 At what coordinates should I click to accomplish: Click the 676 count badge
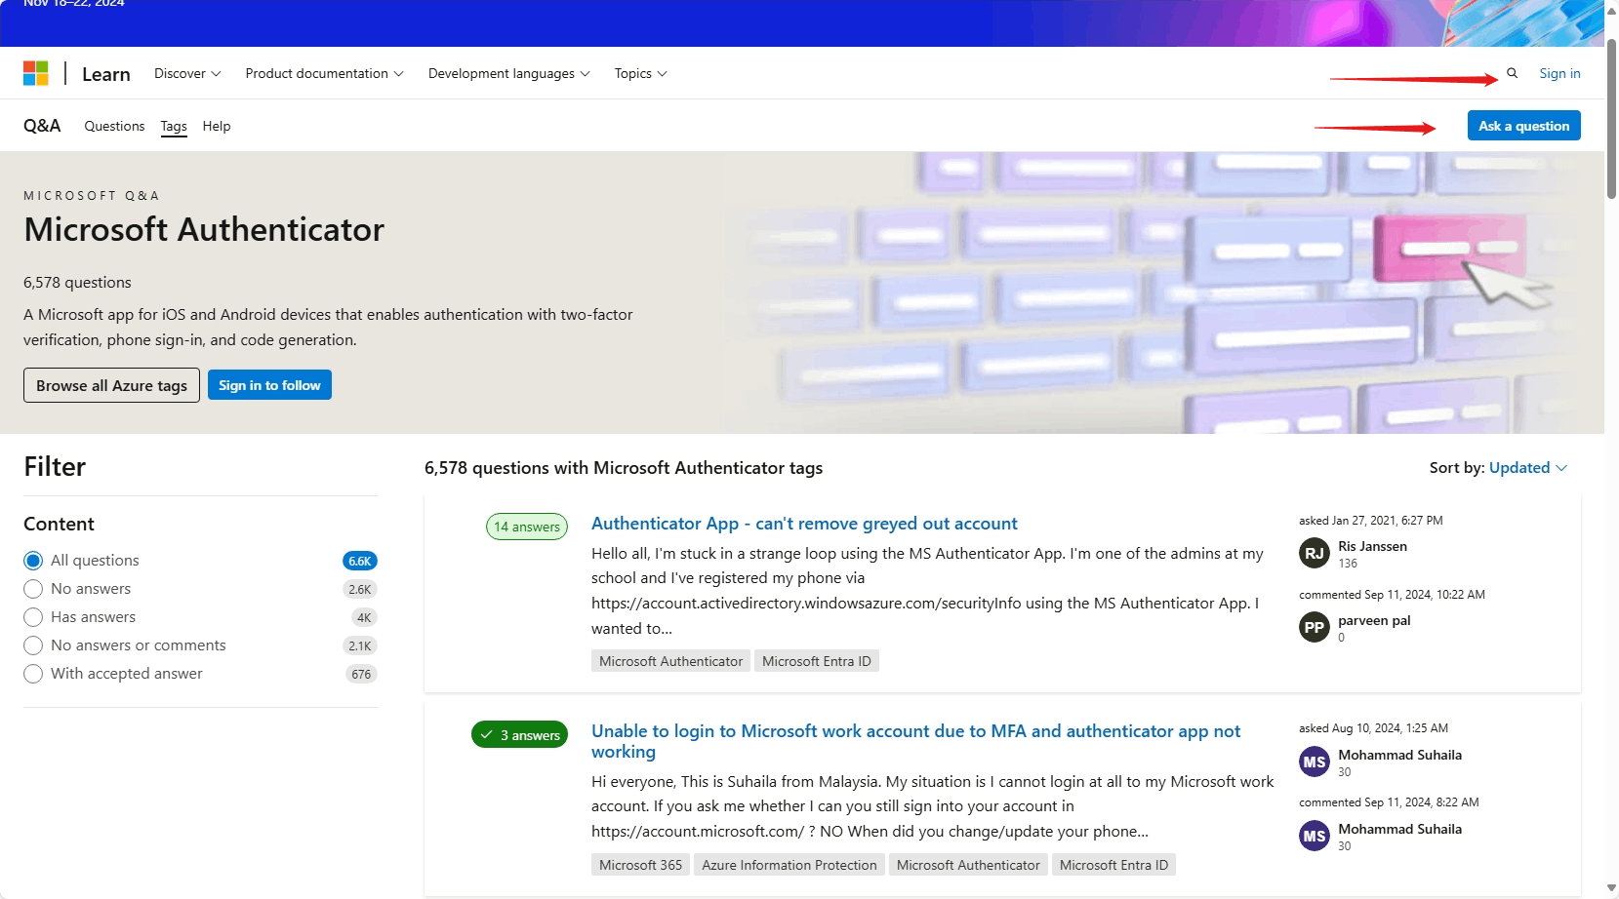click(361, 674)
